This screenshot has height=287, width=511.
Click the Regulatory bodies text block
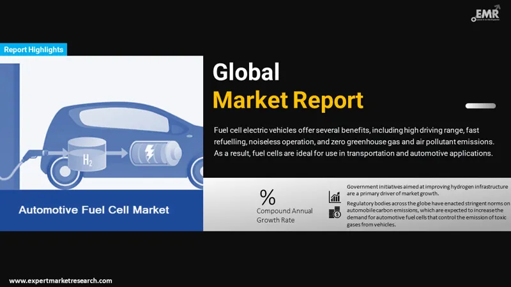tap(428, 214)
